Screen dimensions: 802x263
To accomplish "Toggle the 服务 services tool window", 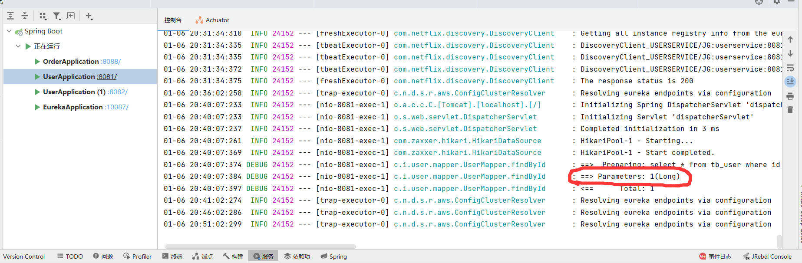I will tap(264, 256).
